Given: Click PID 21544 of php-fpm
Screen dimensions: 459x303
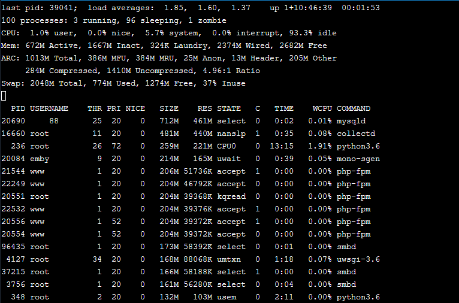Looking at the screenshot, I should [13, 171].
